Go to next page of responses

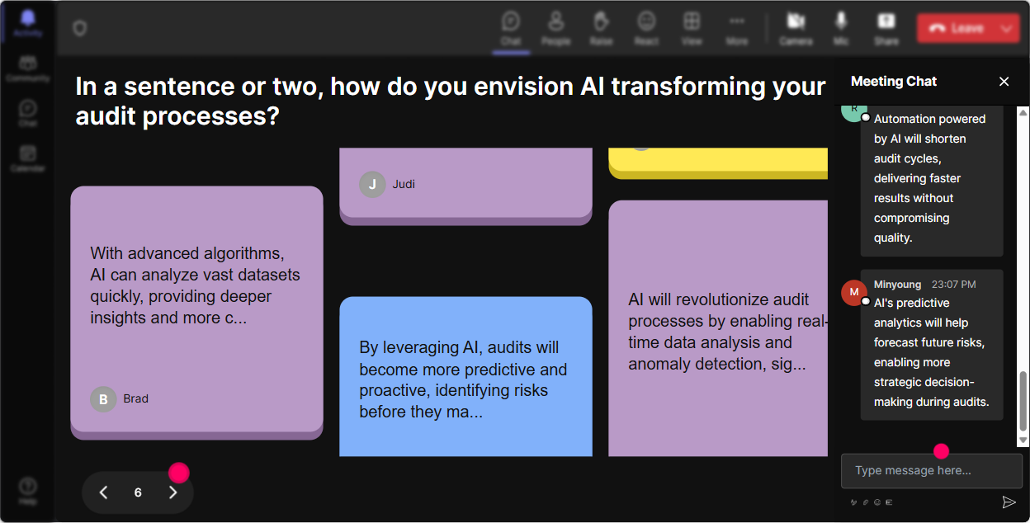tap(172, 492)
